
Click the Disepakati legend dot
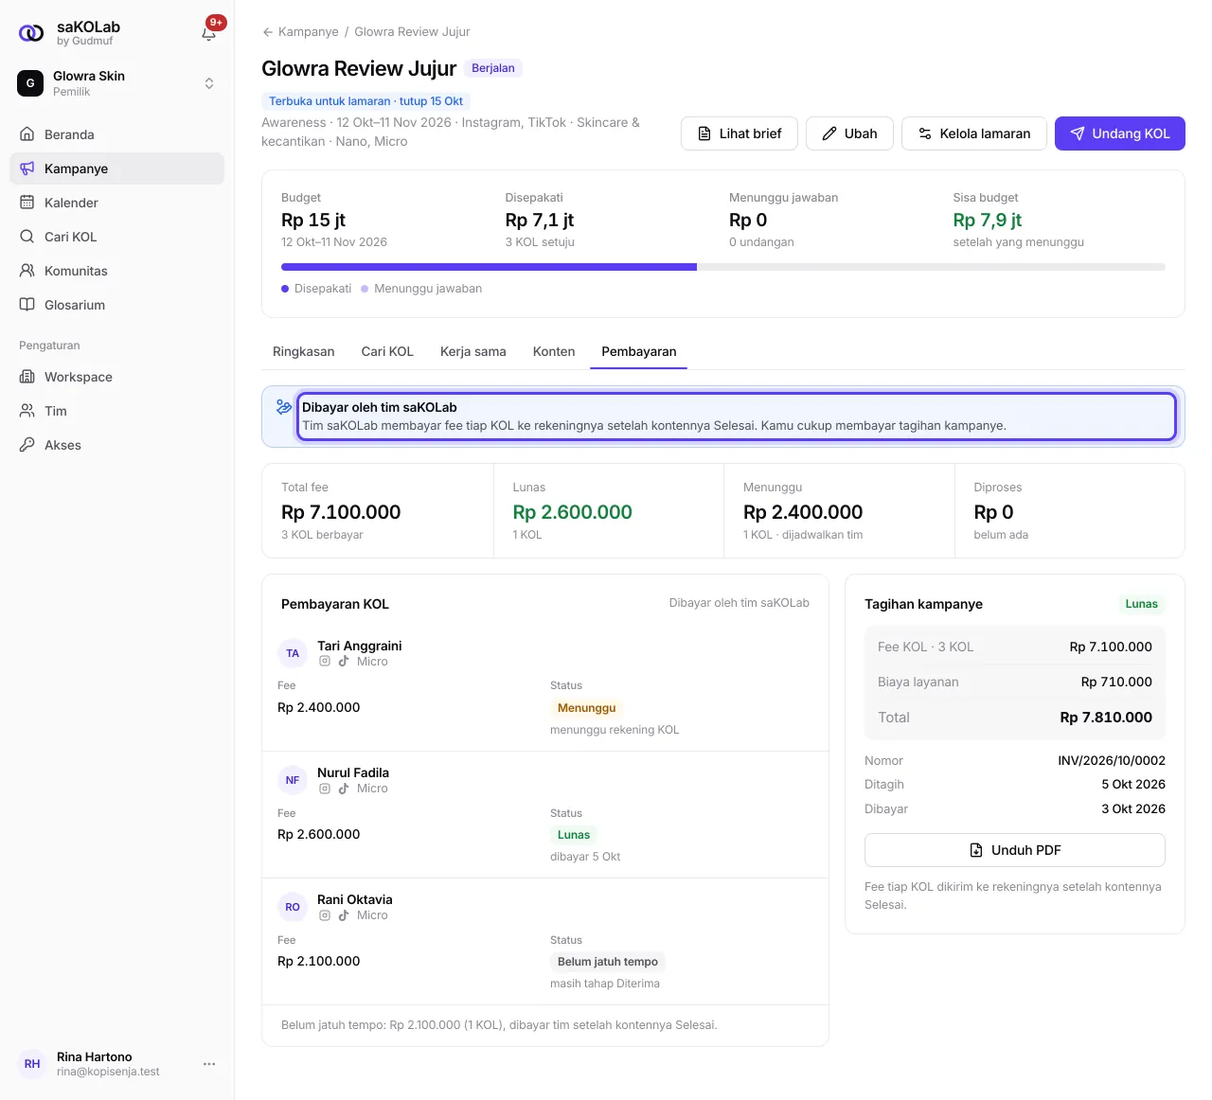pyautogui.click(x=285, y=289)
